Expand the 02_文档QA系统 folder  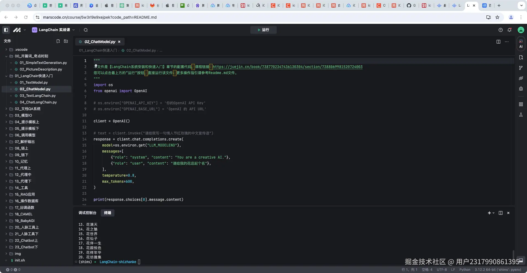27,109
